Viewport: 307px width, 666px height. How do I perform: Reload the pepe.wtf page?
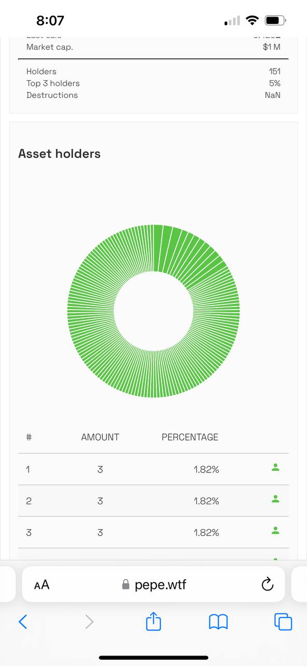[267, 584]
